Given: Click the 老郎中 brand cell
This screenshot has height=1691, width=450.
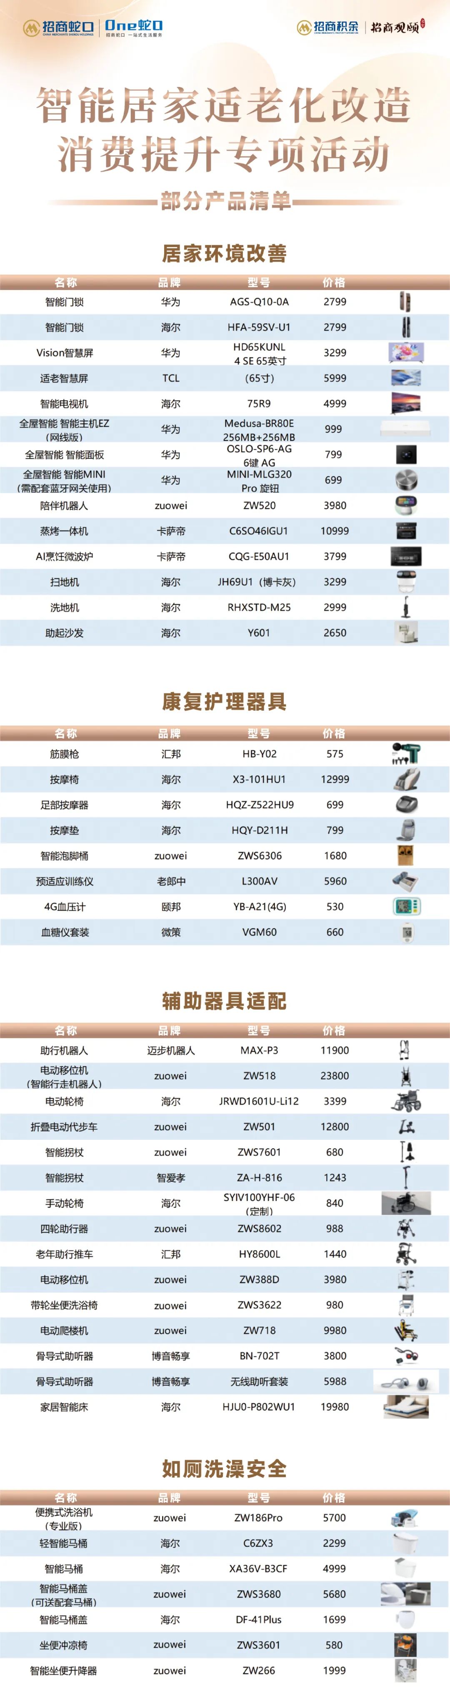Looking at the screenshot, I should coord(171,882).
